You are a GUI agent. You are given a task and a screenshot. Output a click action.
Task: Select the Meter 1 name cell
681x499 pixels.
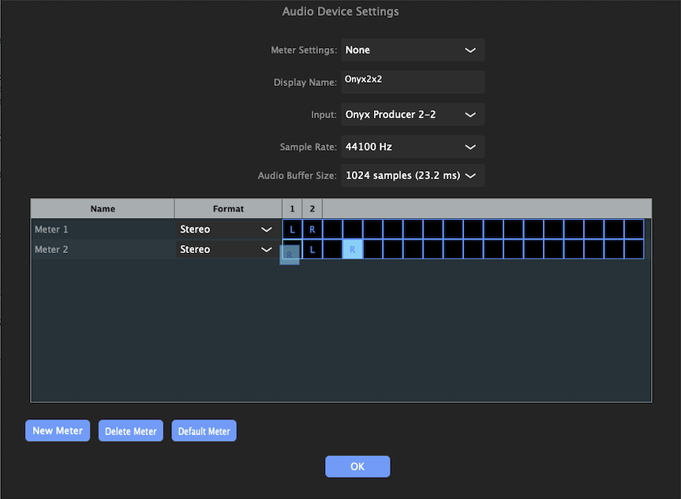(x=103, y=229)
